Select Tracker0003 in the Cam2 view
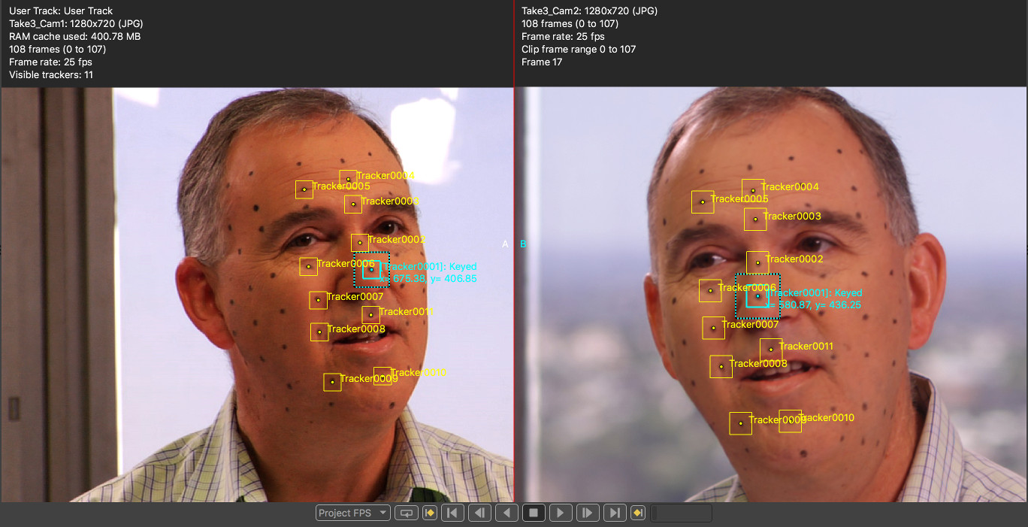Screen dimensions: 1028x527 [x=755, y=220]
